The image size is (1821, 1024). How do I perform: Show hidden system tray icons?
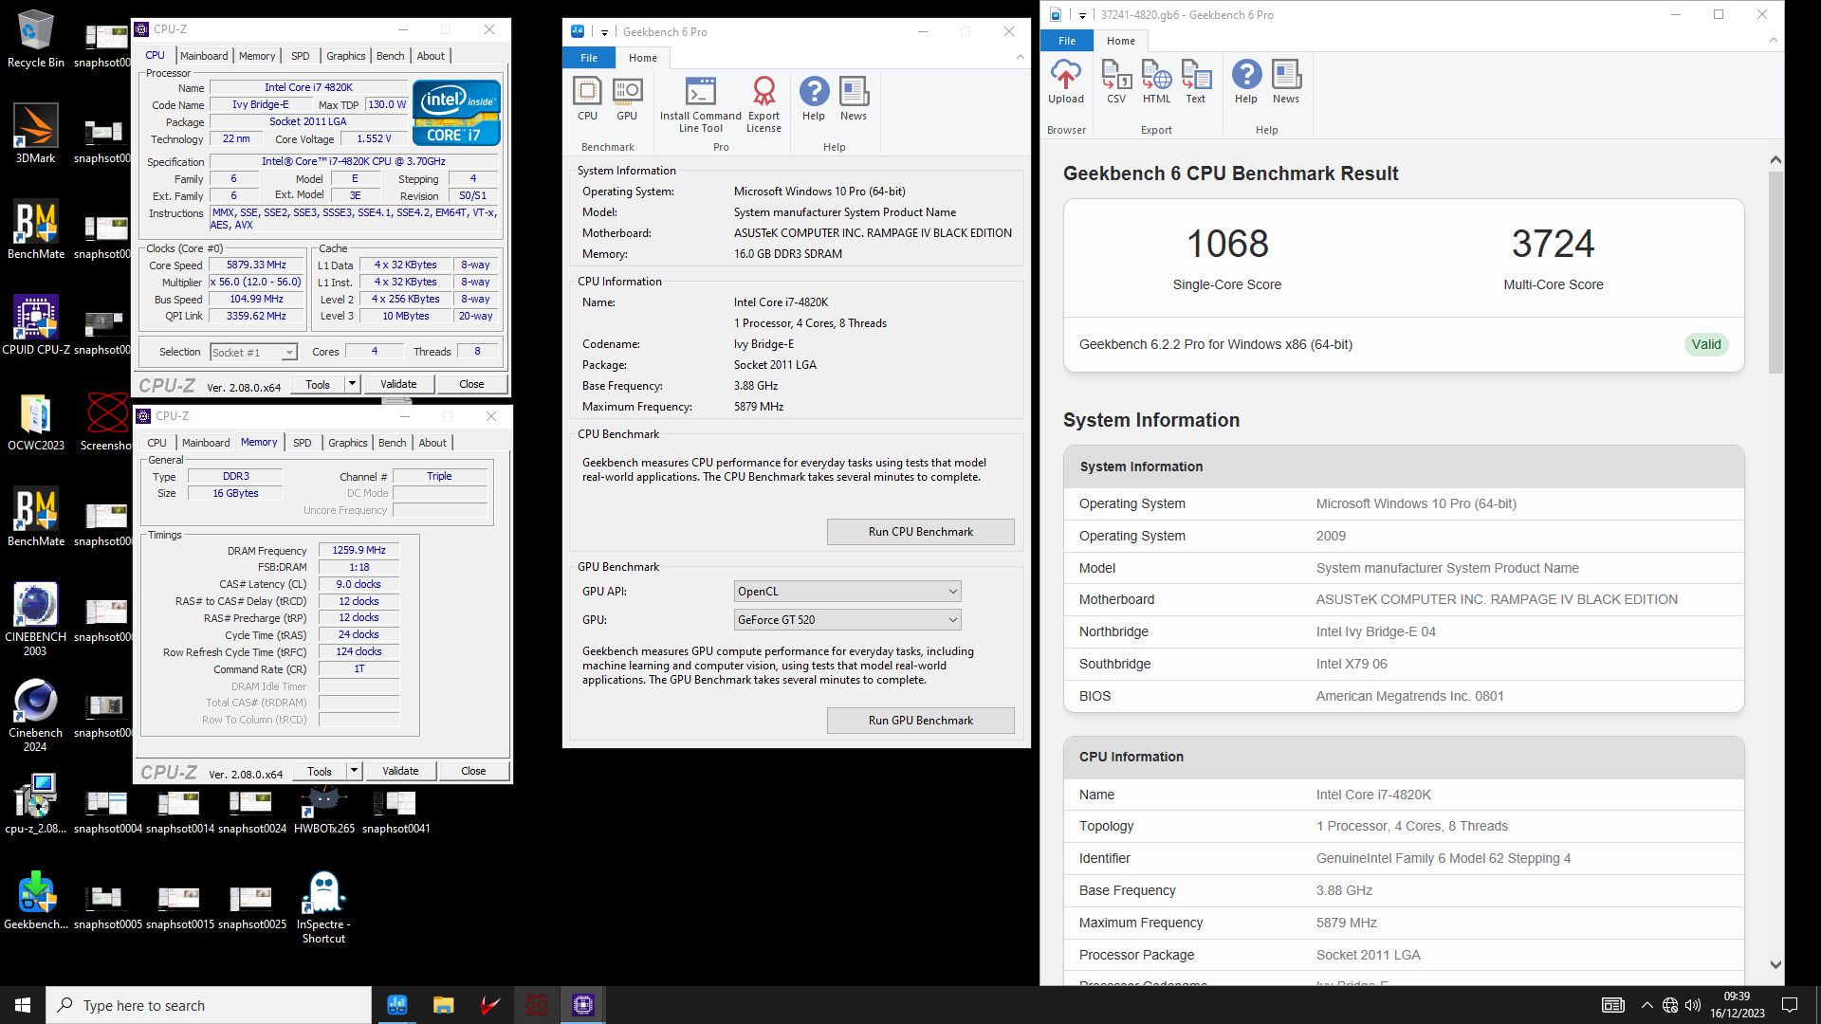1646,1005
